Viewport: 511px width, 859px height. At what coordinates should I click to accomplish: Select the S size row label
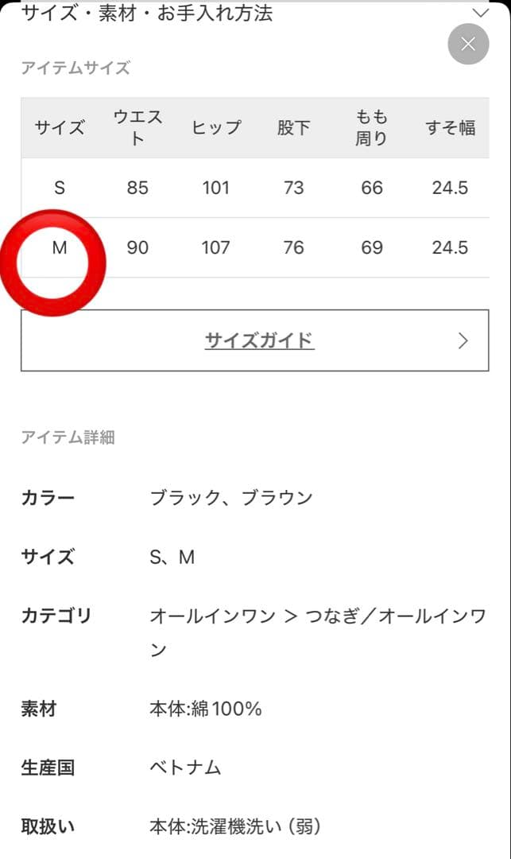pos(60,188)
